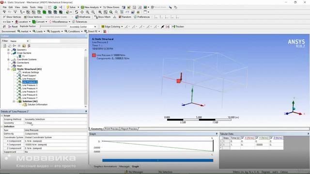This screenshot has height=174, width=310.
Task: Click the Print toolbar icon
Action: click(x=138, y=12)
